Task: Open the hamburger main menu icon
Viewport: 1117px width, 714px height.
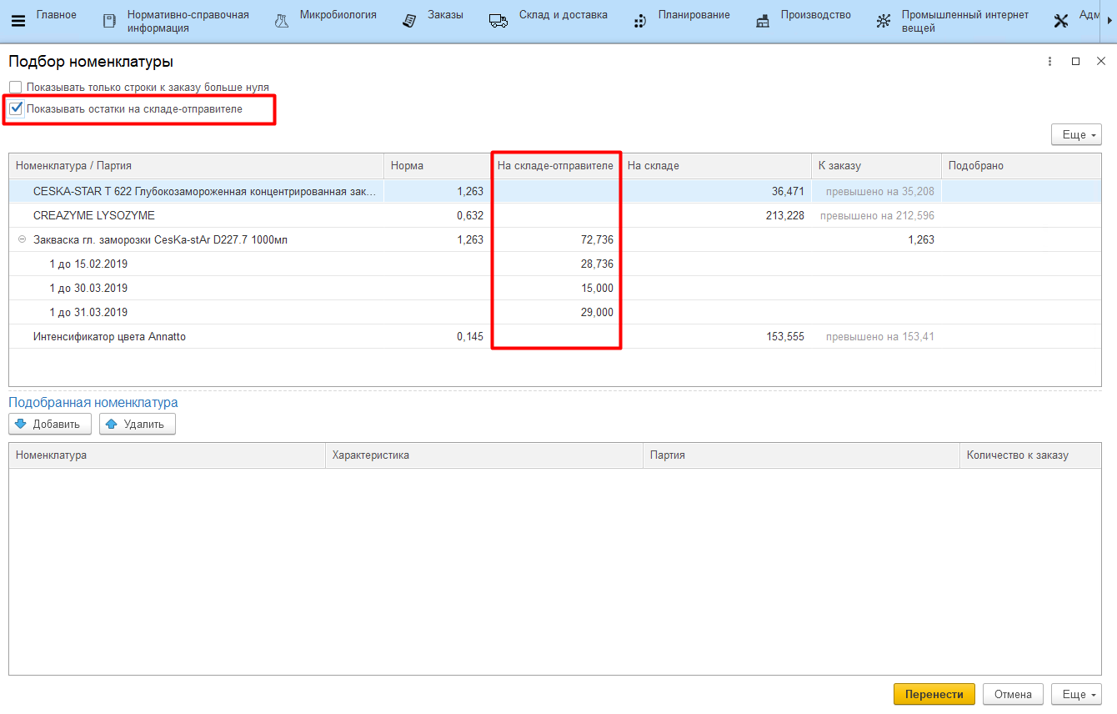Action: click(18, 21)
